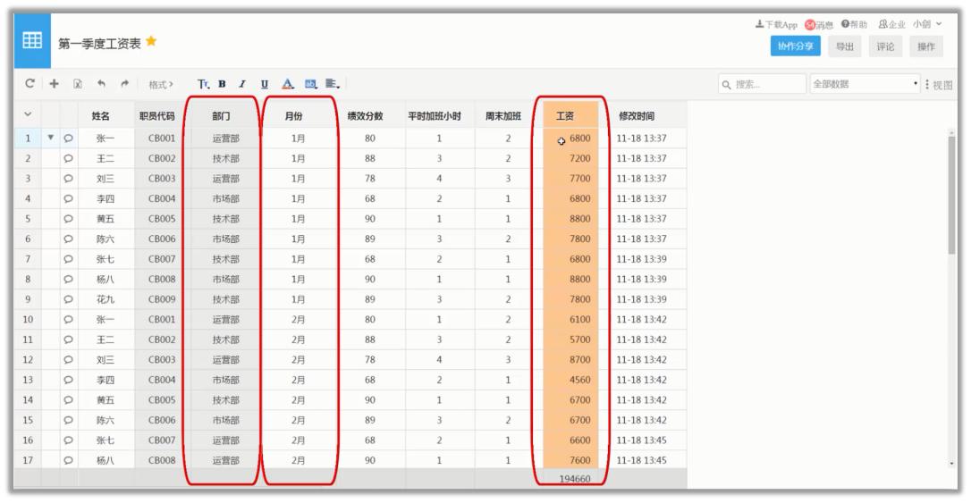Click the Excel import icon
This screenshot has height=503, width=971.
(x=78, y=83)
